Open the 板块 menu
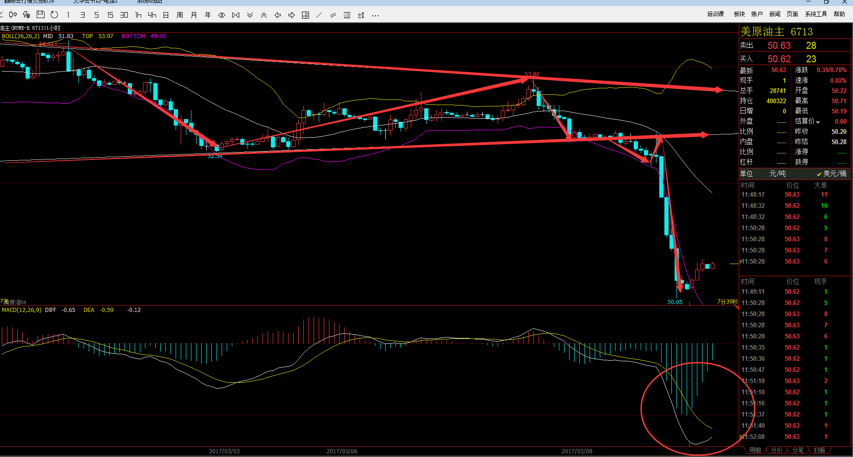 coord(739,14)
